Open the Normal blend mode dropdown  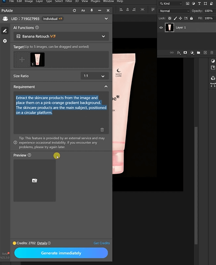[174, 11]
